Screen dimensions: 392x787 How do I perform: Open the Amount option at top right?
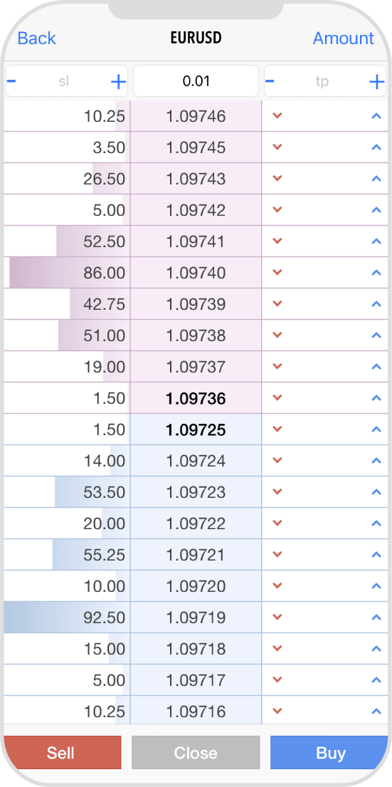344,38
